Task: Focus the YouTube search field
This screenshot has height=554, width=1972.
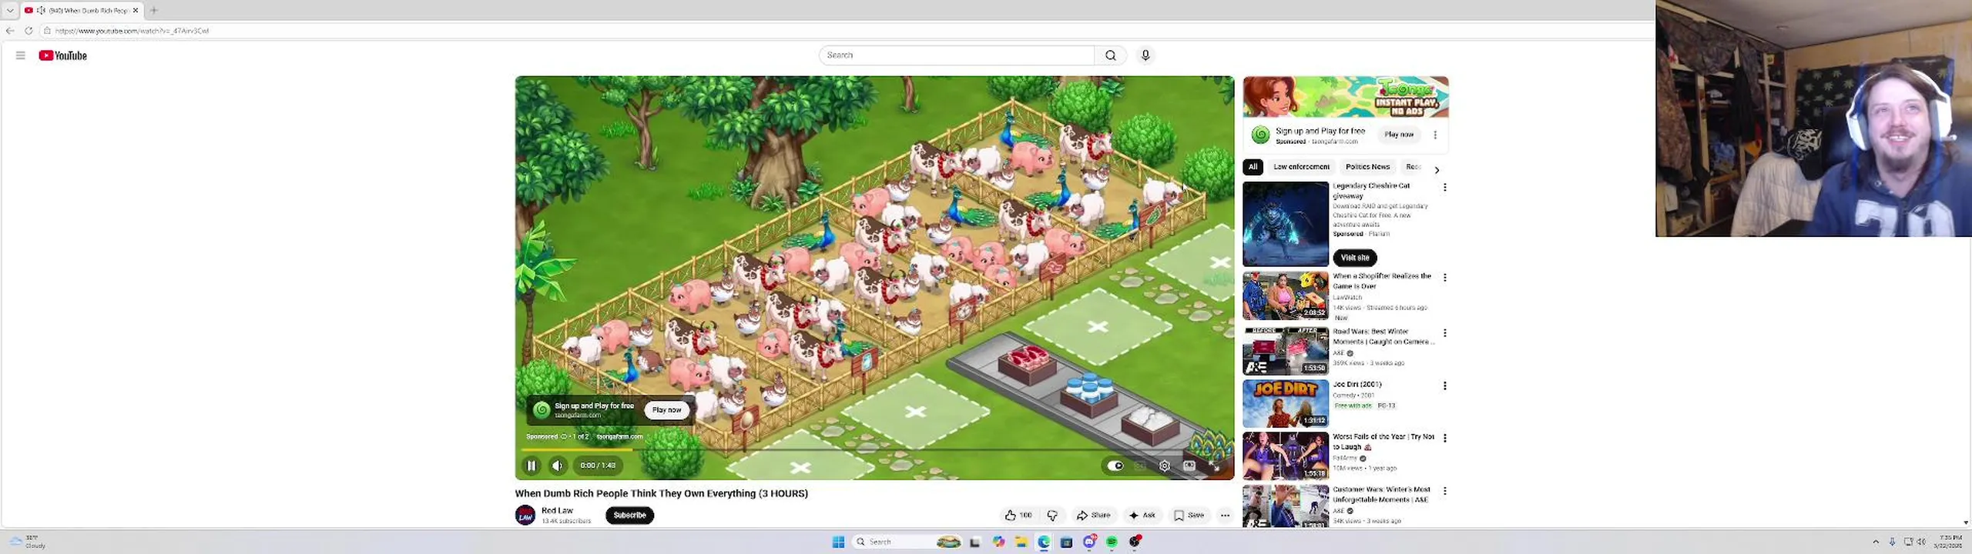Action: (x=957, y=55)
